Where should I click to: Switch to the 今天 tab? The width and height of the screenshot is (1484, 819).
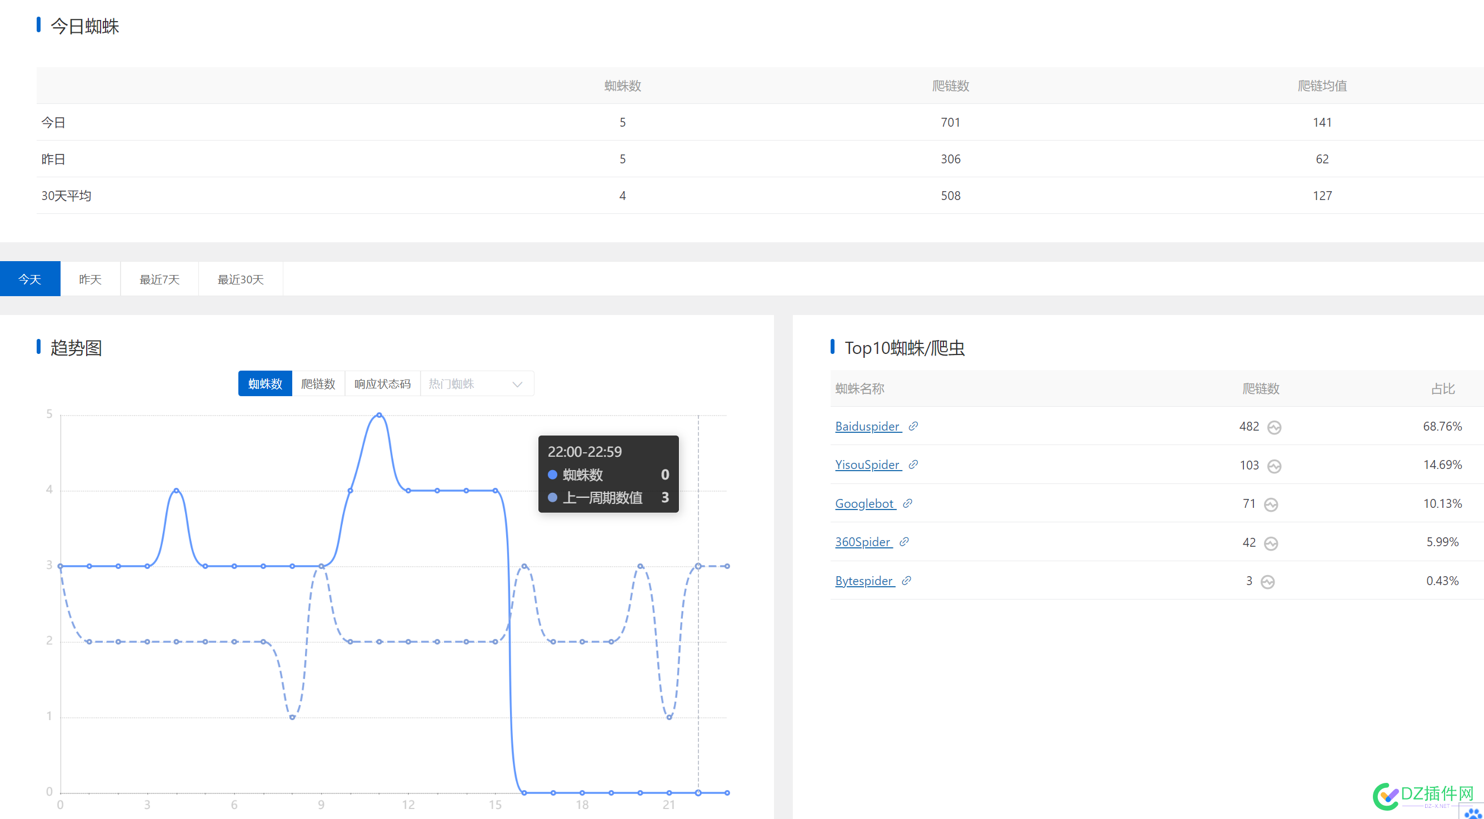click(30, 279)
